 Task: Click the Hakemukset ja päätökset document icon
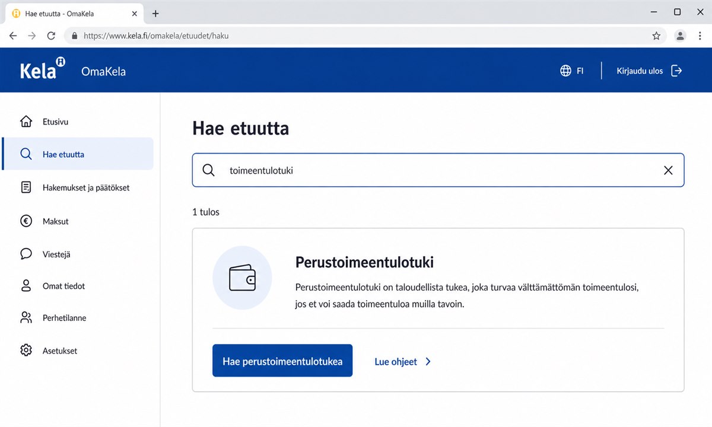pos(26,187)
